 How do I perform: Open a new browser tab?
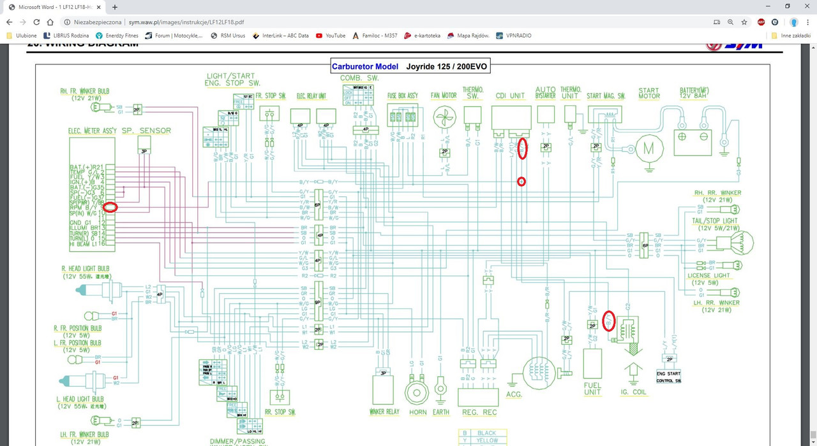(115, 7)
